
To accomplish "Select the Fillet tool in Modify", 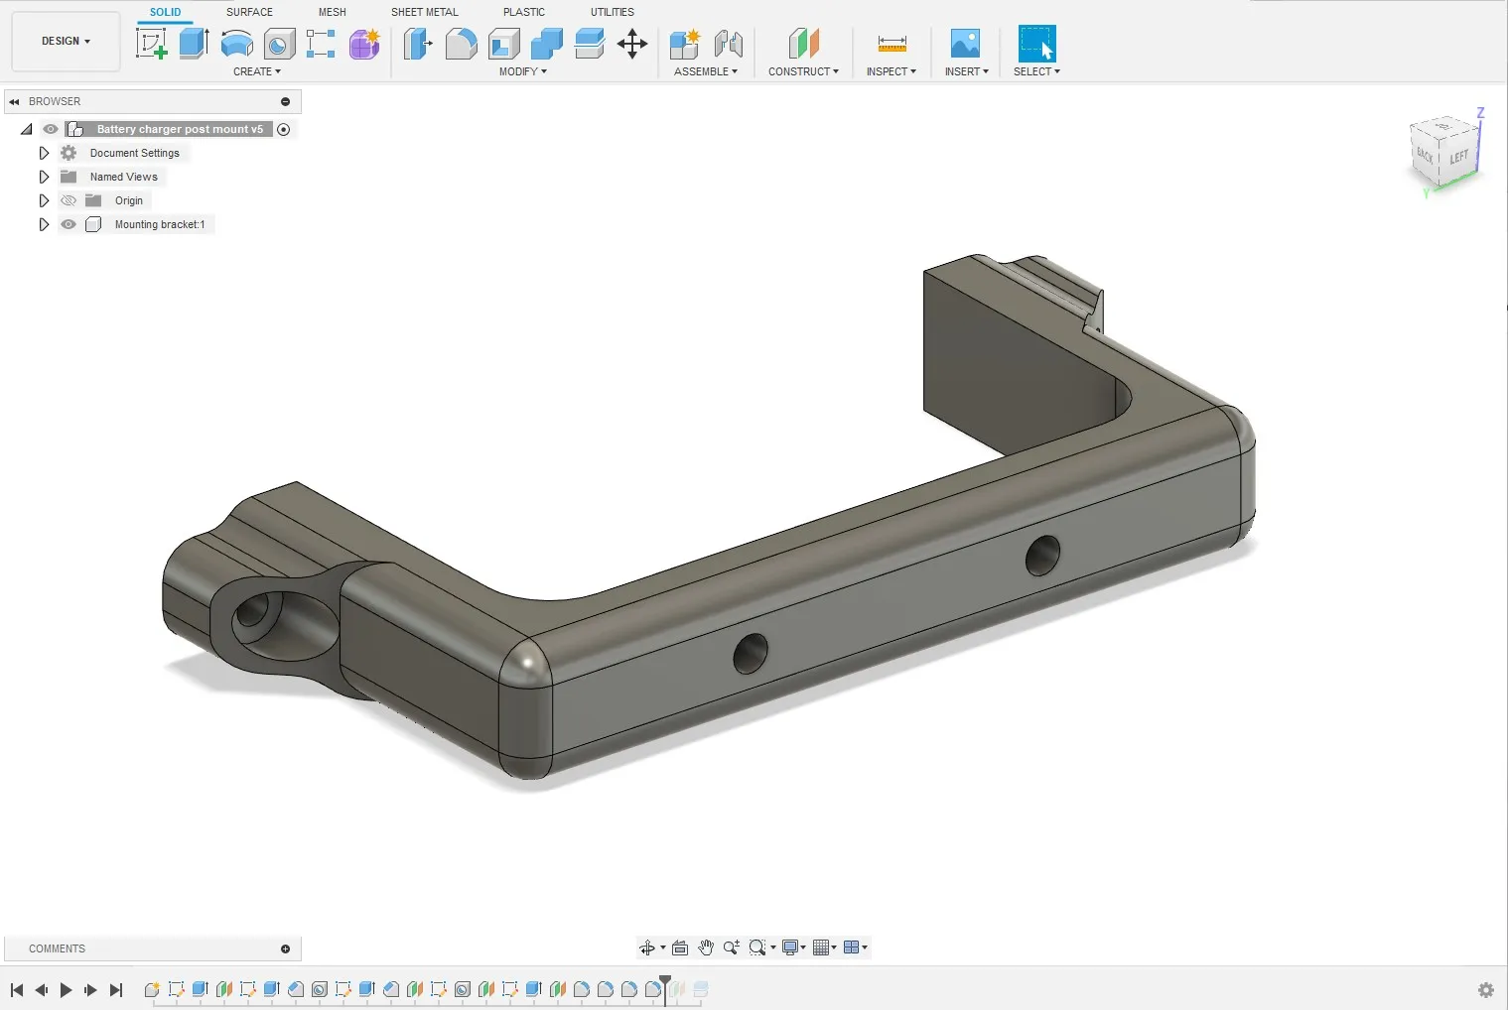I will pyautogui.click(x=461, y=44).
